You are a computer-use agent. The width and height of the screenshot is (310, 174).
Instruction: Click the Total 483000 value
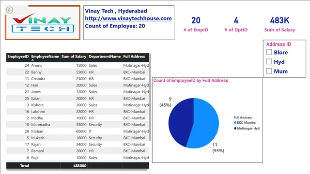coord(80,165)
